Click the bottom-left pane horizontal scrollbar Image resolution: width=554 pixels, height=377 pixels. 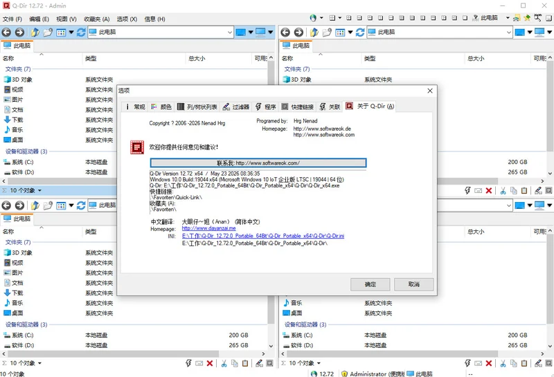pyautogui.click(x=113, y=353)
